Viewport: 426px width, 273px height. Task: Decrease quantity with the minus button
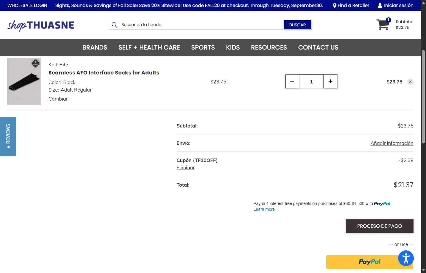tap(292, 81)
